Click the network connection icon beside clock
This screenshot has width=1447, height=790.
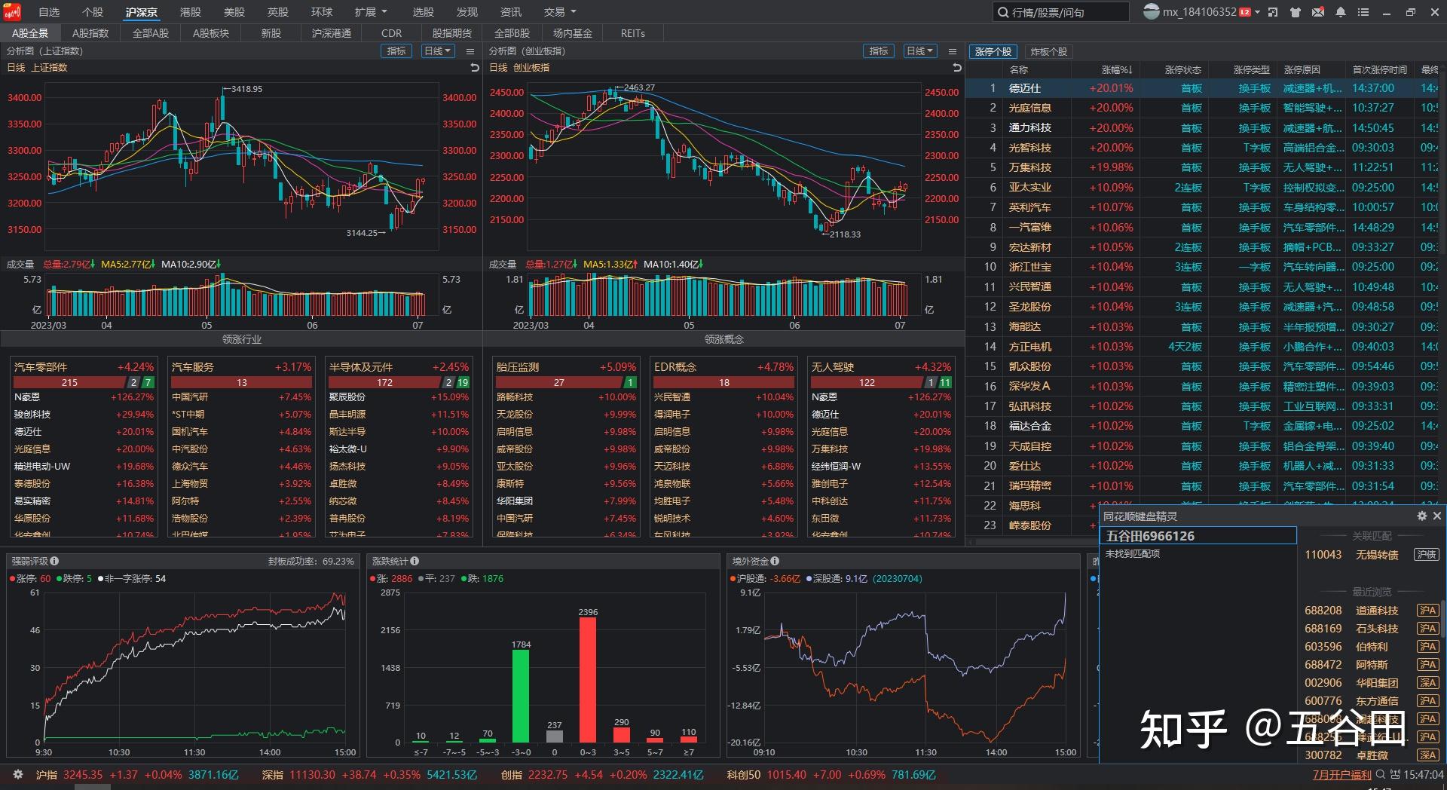[1396, 774]
